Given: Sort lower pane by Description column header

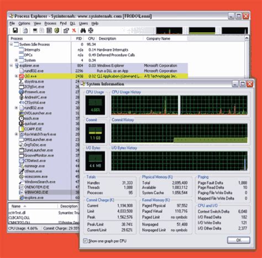Looking at the screenshot, I should point(69,206).
